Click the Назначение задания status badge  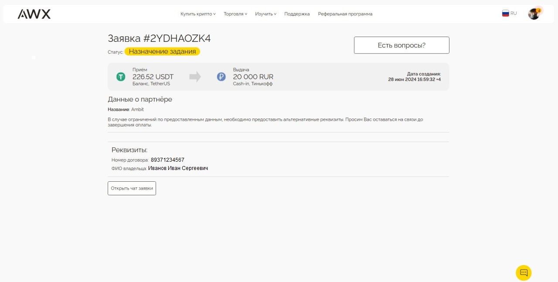pos(162,51)
